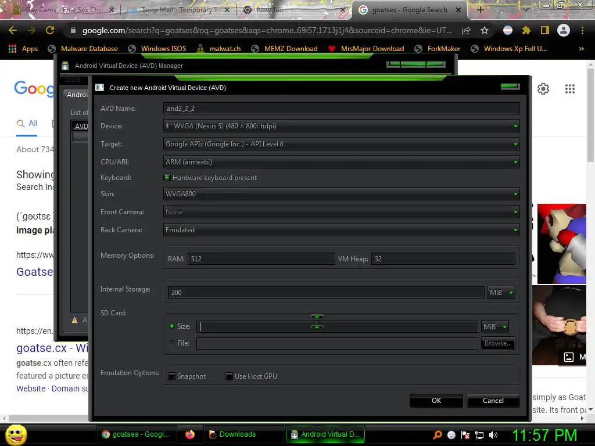Open the tab search chevron in Chrome
This screenshot has height=446, width=595.
[x=526, y=10]
